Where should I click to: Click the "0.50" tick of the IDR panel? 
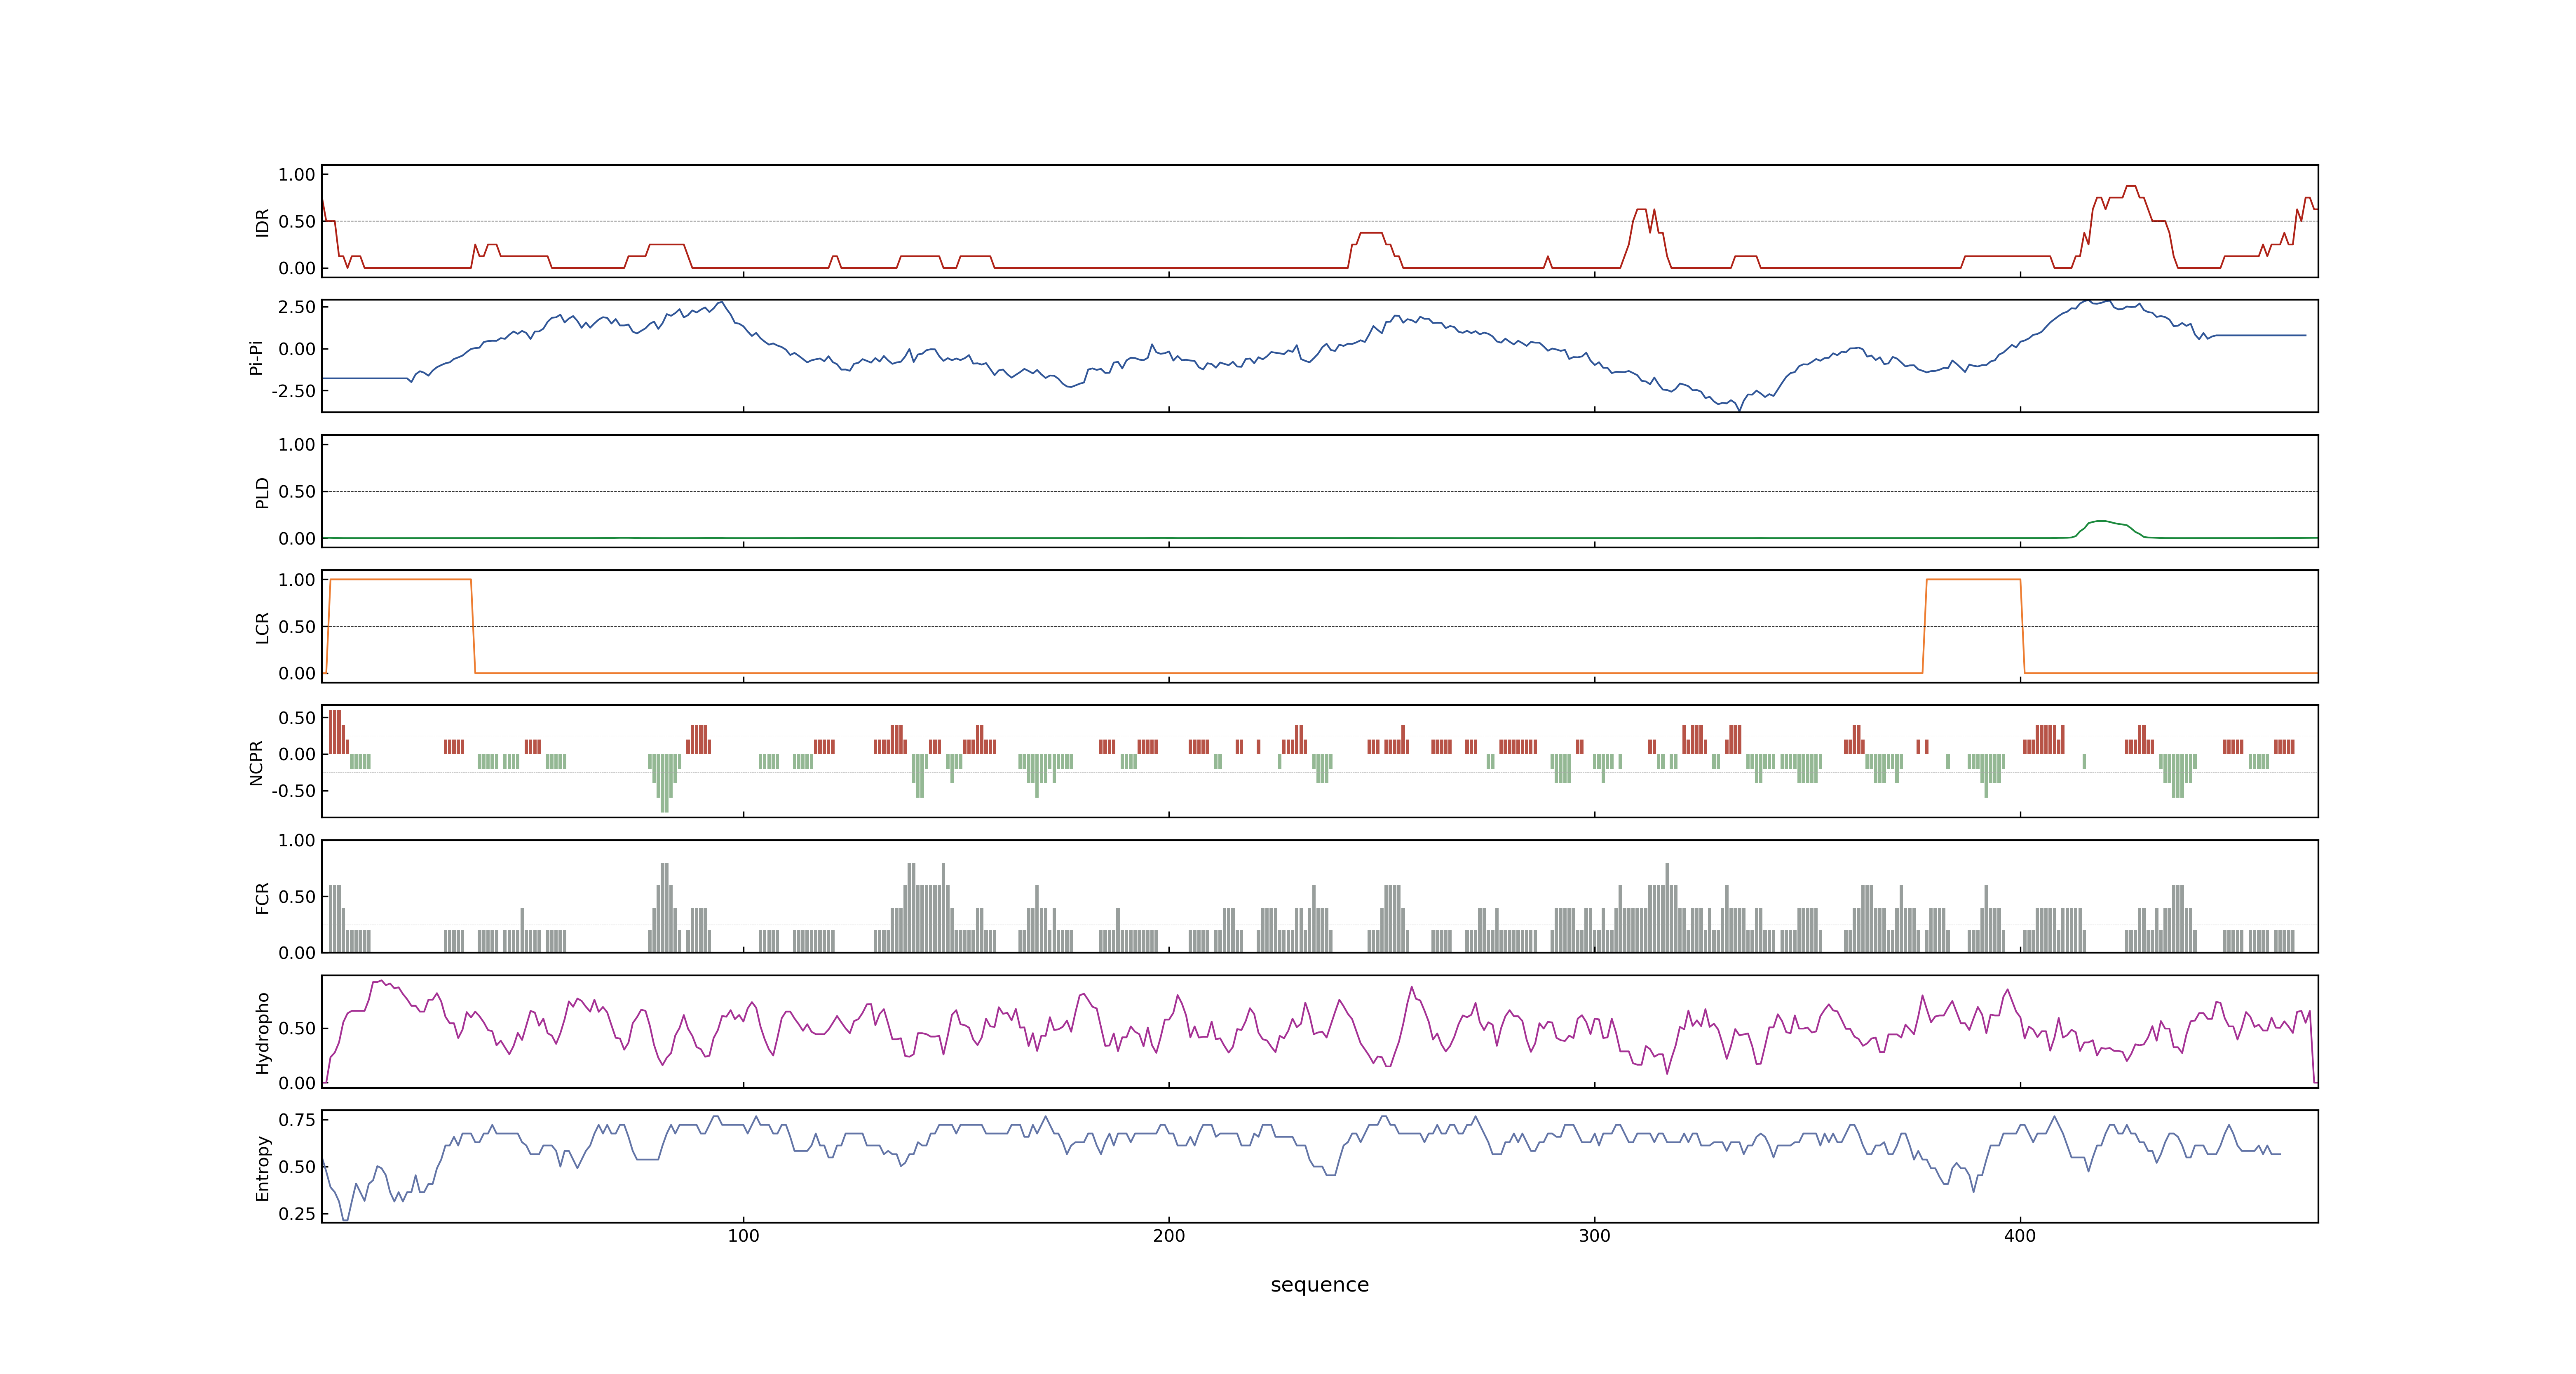[x=297, y=222]
